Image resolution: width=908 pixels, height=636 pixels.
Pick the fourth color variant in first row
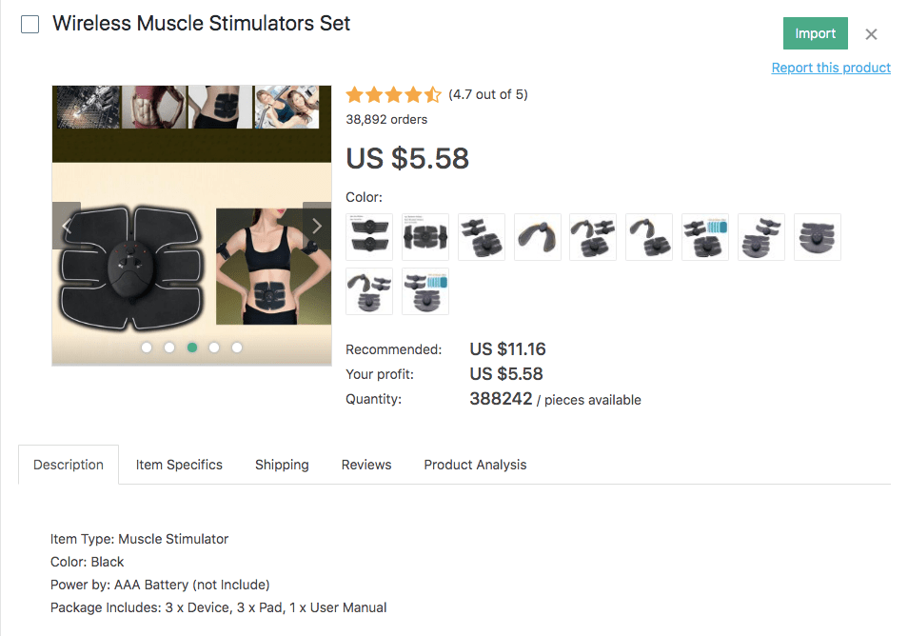pos(538,237)
